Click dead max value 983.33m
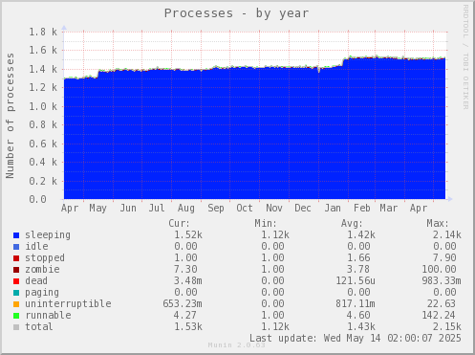The image size is (475, 355). point(442,281)
